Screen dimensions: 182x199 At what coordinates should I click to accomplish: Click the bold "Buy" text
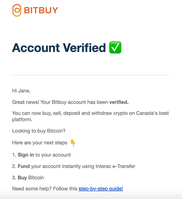click(x=22, y=178)
